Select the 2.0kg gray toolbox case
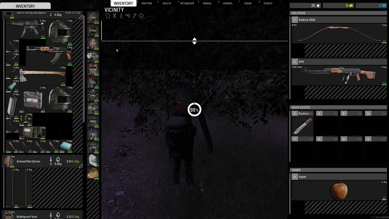Image resolution: width=389 pixels, height=219 pixels. tap(33, 99)
